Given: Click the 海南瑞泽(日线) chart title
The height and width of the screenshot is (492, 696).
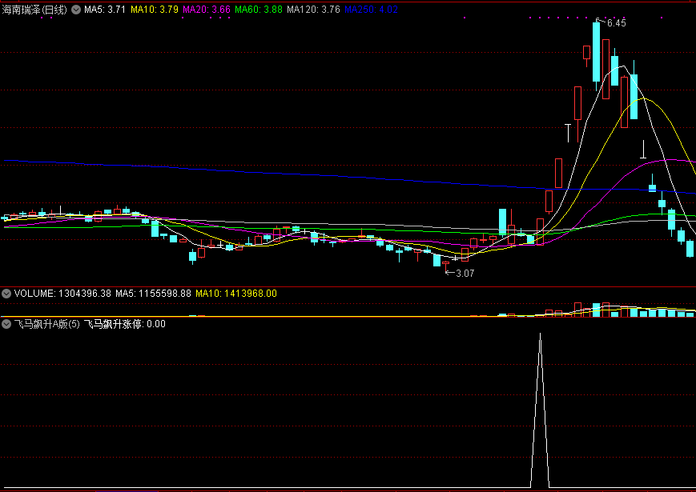Looking at the screenshot, I should click(x=34, y=10).
